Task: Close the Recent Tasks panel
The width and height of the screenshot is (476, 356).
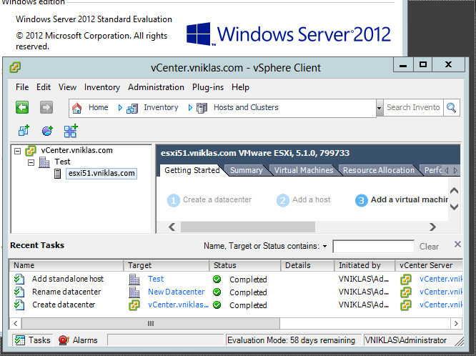Action: (x=457, y=244)
